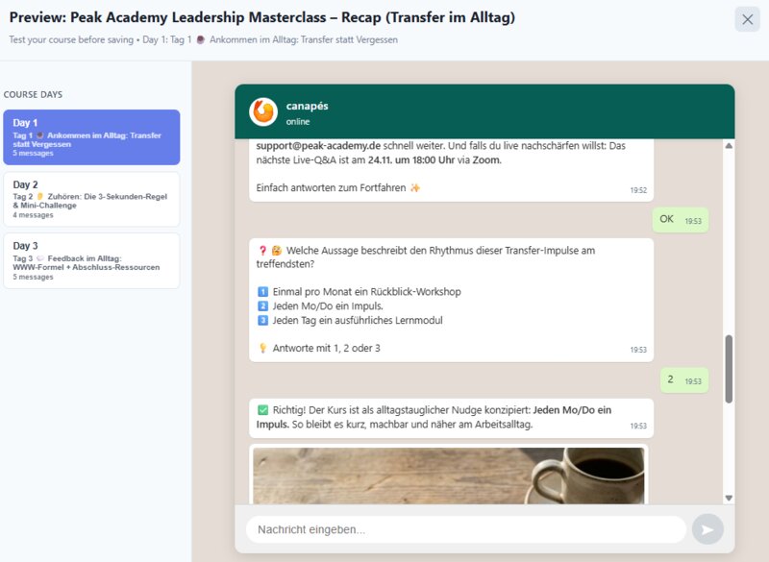Click the send message arrow button
The height and width of the screenshot is (562, 769).
click(x=707, y=529)
